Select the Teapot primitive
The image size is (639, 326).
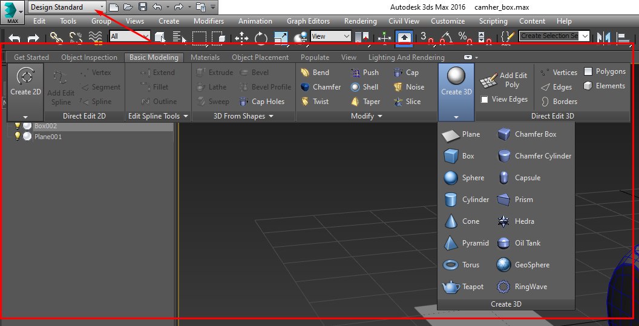(463, 287)
